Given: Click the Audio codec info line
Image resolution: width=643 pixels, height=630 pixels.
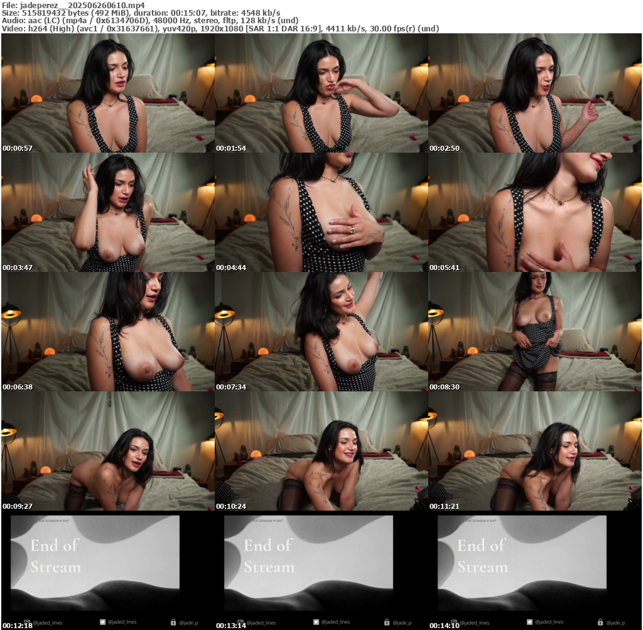Looking at the screenshot, I should (150, 21).
